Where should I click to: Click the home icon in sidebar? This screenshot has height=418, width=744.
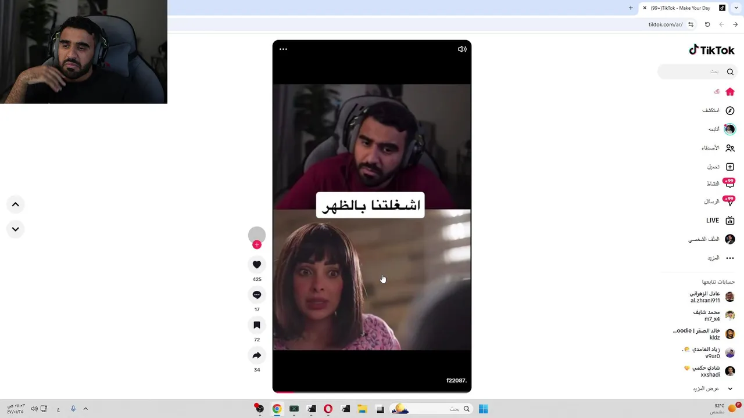tap(730, 92)
